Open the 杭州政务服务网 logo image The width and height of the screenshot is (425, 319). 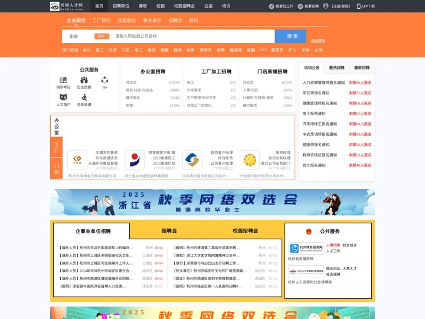(x=306, y=248)
